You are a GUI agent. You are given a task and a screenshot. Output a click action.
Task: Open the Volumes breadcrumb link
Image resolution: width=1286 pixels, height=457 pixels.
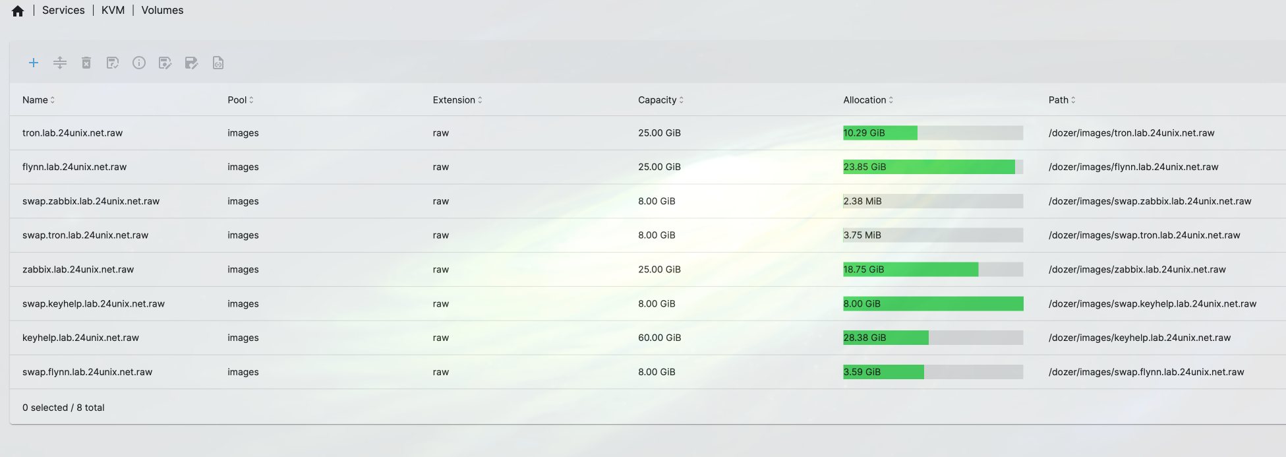(x=162, y=11)
